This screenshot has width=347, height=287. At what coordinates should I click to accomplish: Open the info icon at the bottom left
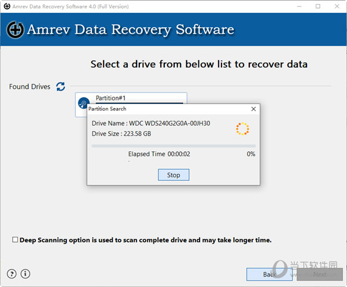[x=25, y=274]
